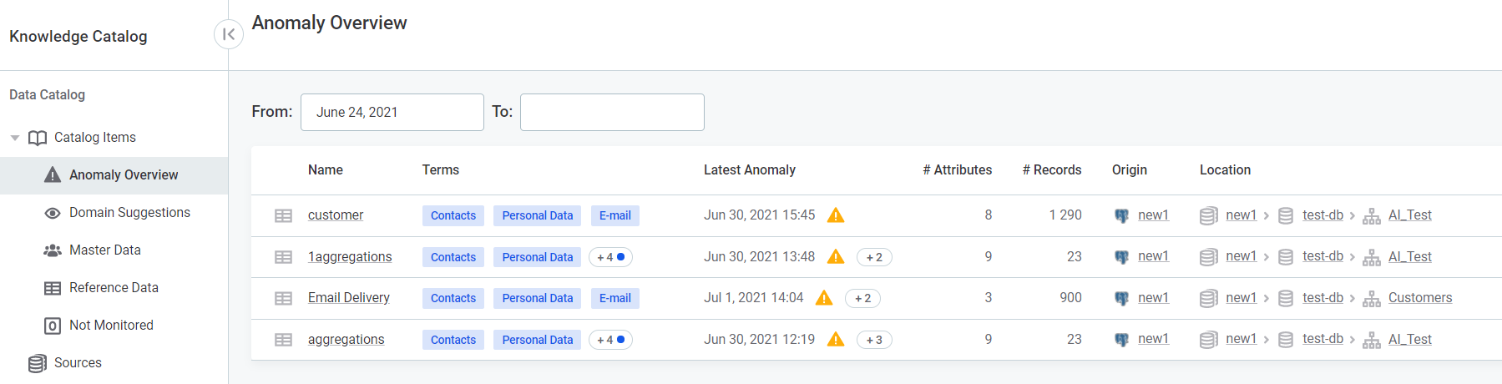Viewport: 1502px width, 384px height.
Task: Click the database icon before test-db, customer row
Action: point(1286,215)
